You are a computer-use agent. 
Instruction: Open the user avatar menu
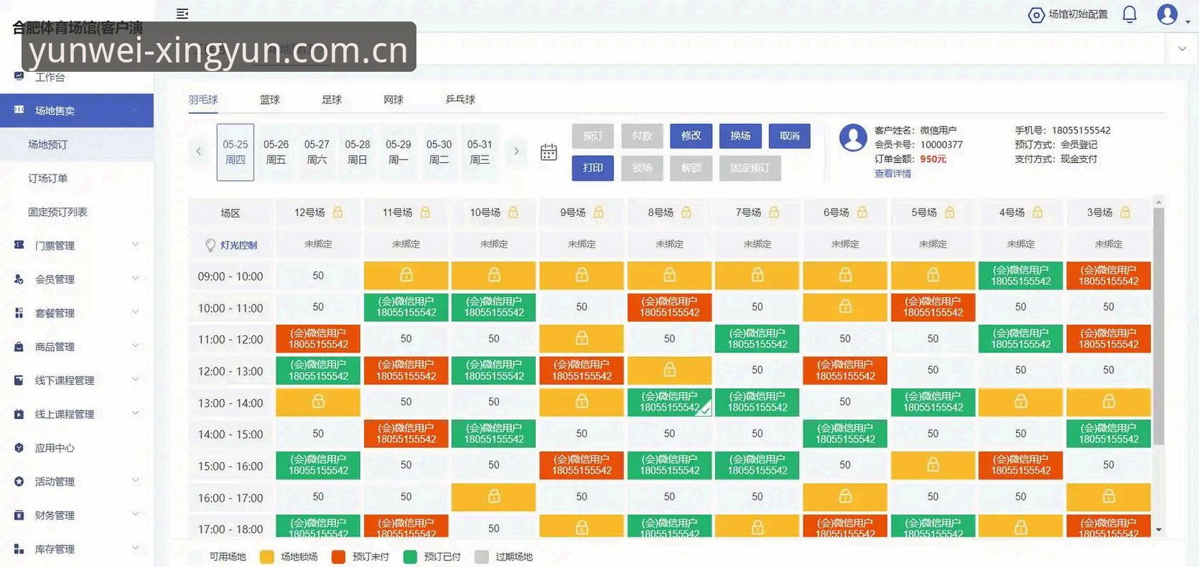pyautogui.click(x=1167, y=14)
